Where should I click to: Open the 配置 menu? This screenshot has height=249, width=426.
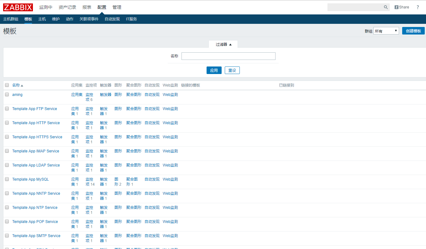pos(102,7)
